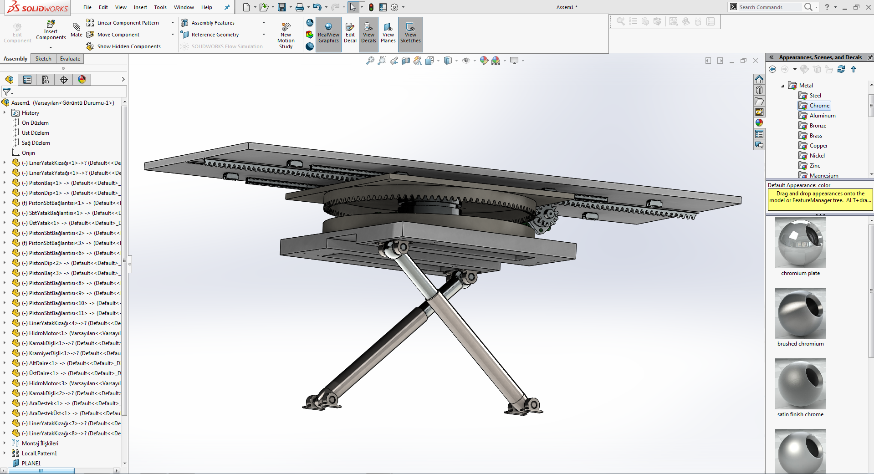Open the Tools menu
Viewport: 874px width, 474px height.
point(160,7)
